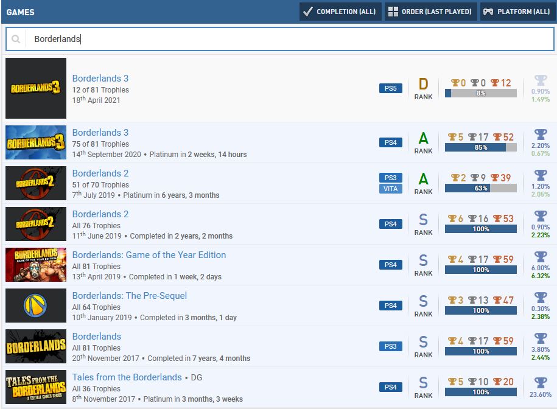Click the GAMES section header
Image resolution: width=557 pixels, height=409 pixels.
(20, 12)
